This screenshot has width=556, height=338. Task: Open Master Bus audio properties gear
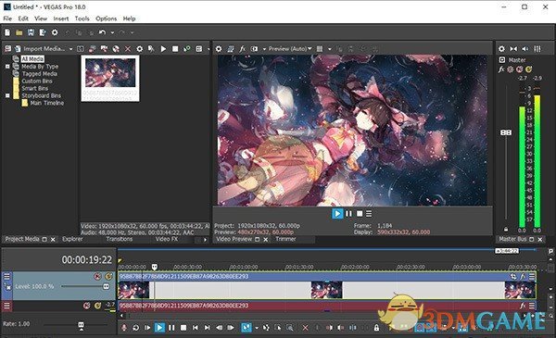501,49
